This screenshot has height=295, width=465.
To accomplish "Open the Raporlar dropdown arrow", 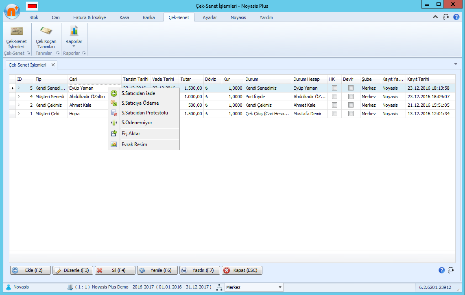I will 74,46.
